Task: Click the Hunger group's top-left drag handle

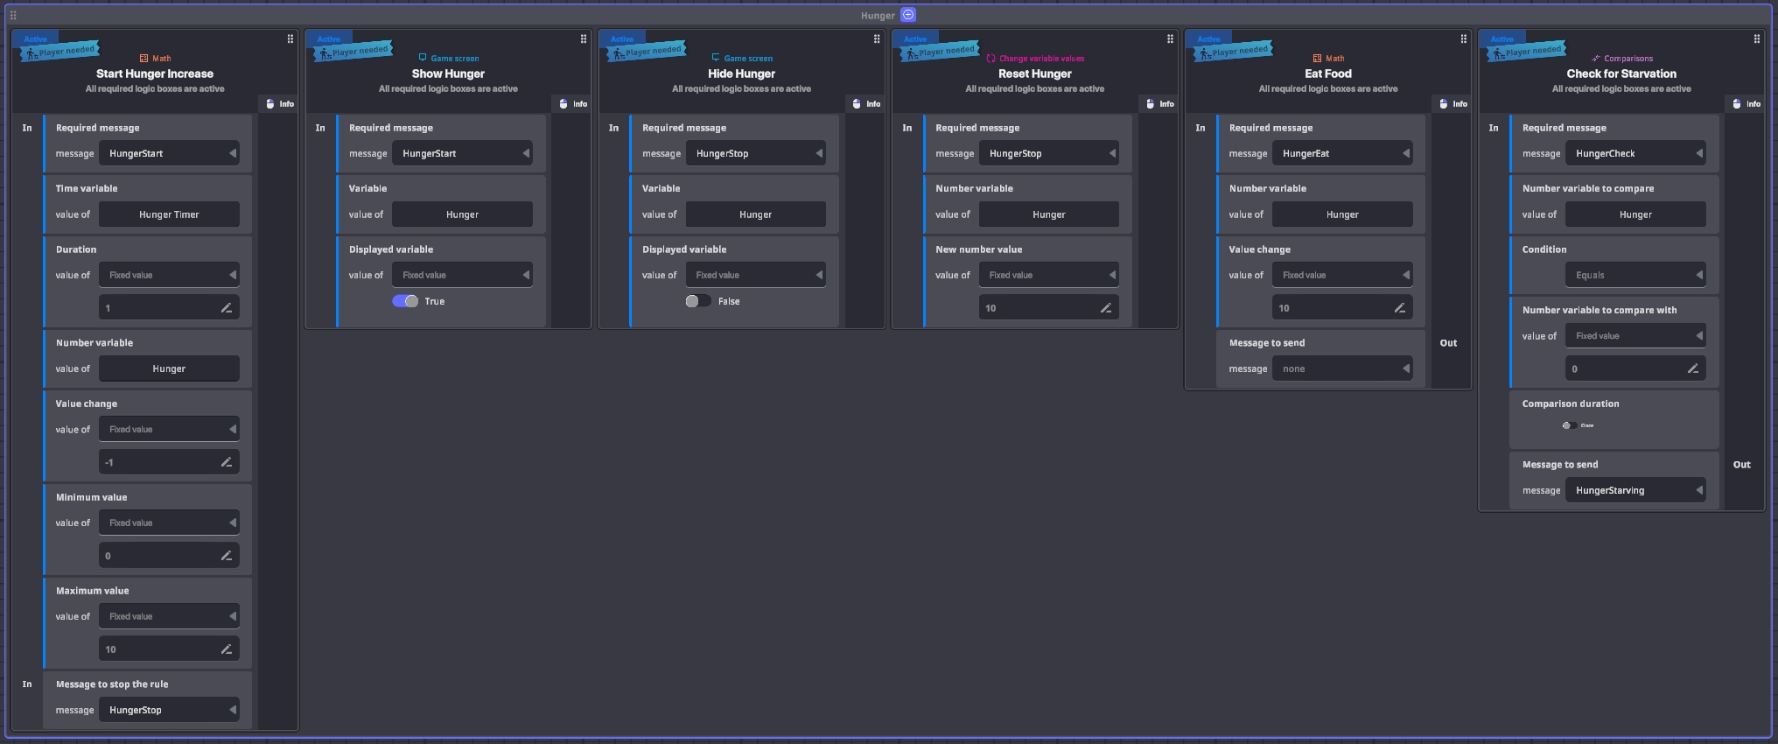Action: [13, 15]
